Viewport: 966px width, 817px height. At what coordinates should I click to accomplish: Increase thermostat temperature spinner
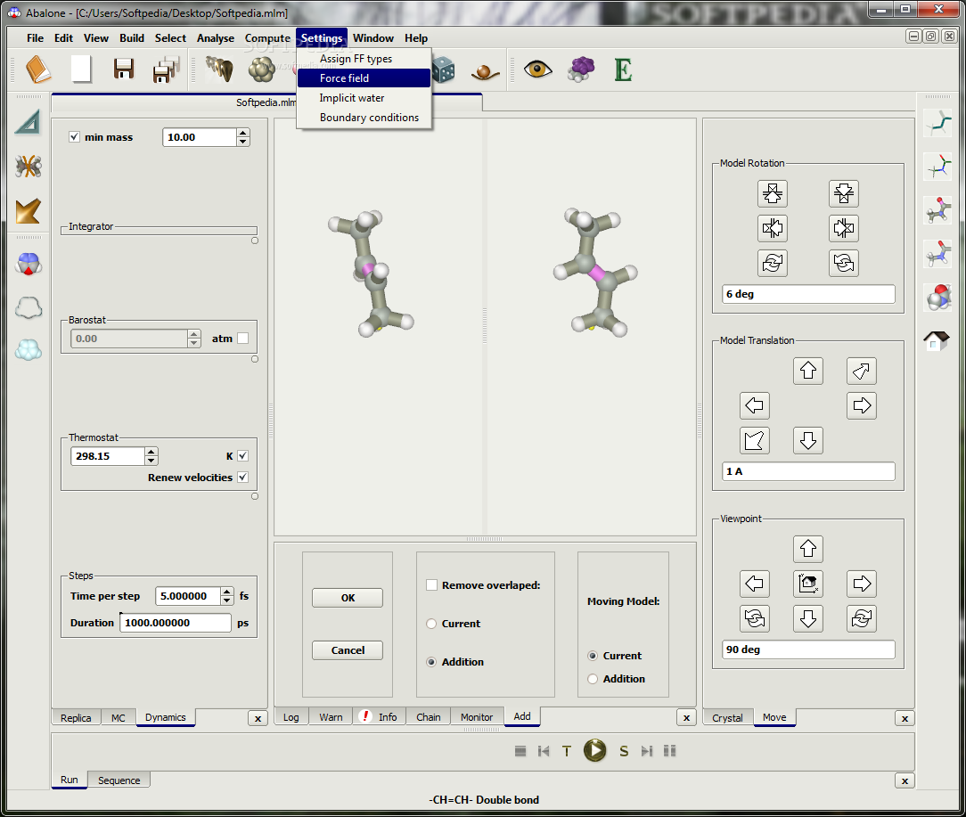(151, 452)
